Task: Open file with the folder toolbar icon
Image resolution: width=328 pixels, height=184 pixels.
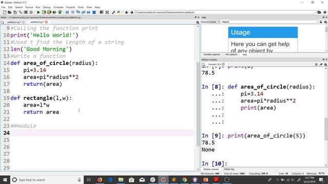Action: (x=10, y=12)
